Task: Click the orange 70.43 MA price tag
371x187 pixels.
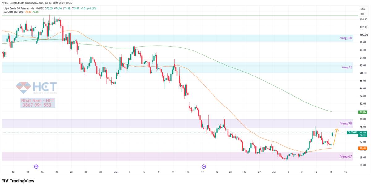Action: (362, 148)
